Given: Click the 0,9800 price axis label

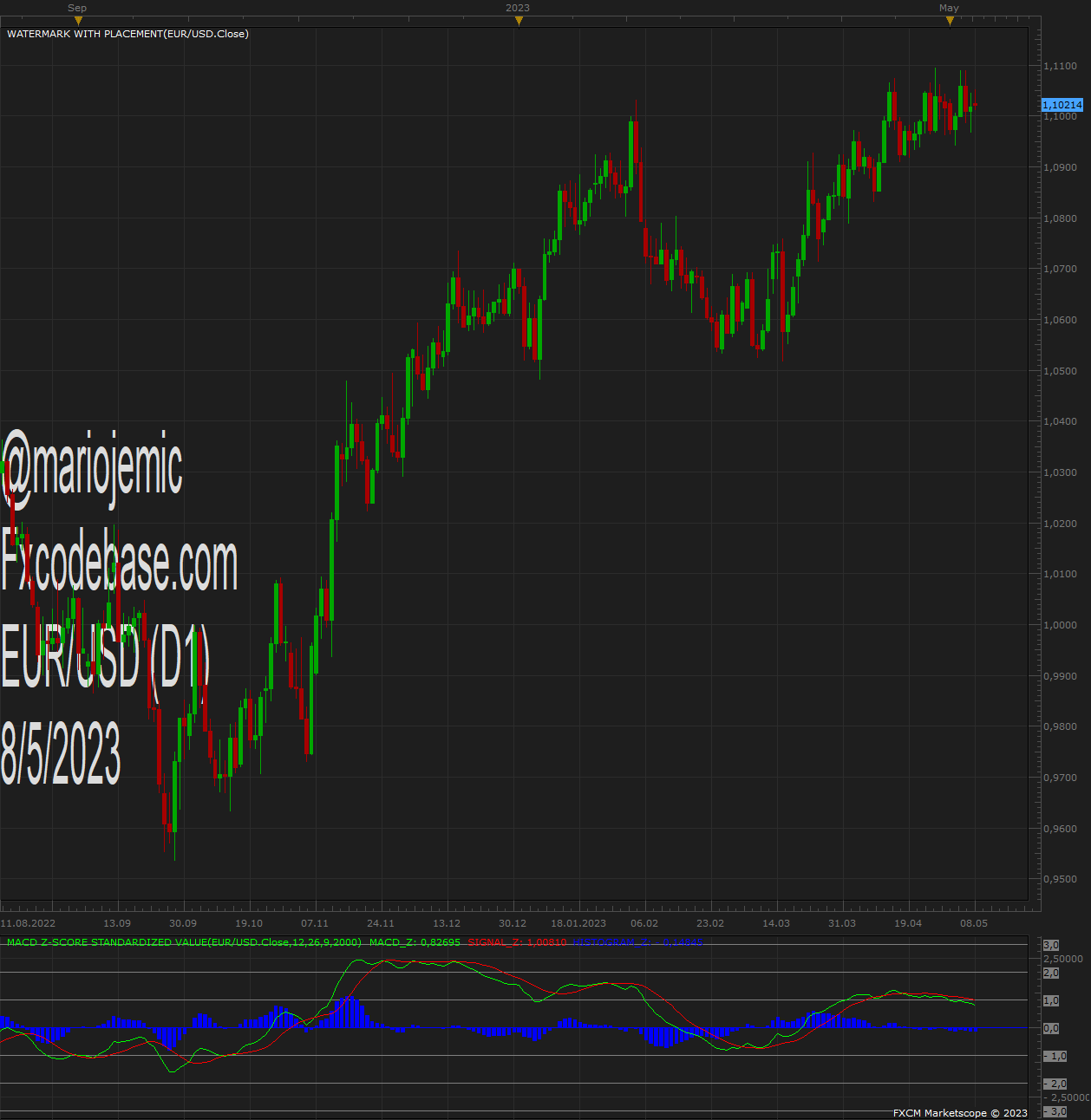Looking at the screenshot, I should 1060,726.
